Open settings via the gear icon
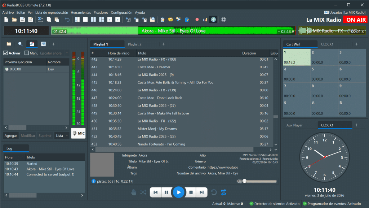The image size is (369, 208). click(x=223, y=19)
